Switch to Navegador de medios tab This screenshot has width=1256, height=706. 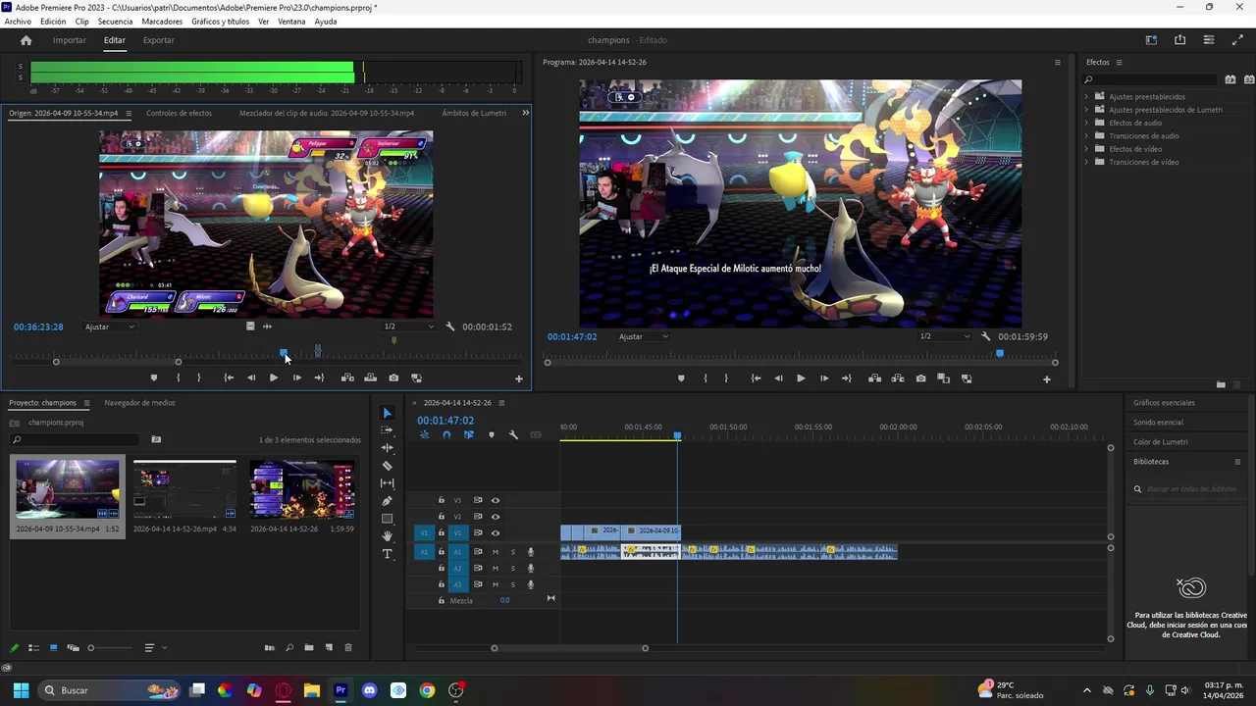click(139, 402)
